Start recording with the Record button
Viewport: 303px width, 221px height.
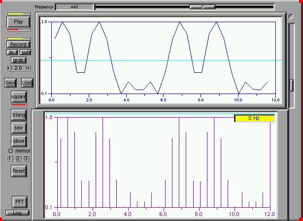[x=18, y=44]
